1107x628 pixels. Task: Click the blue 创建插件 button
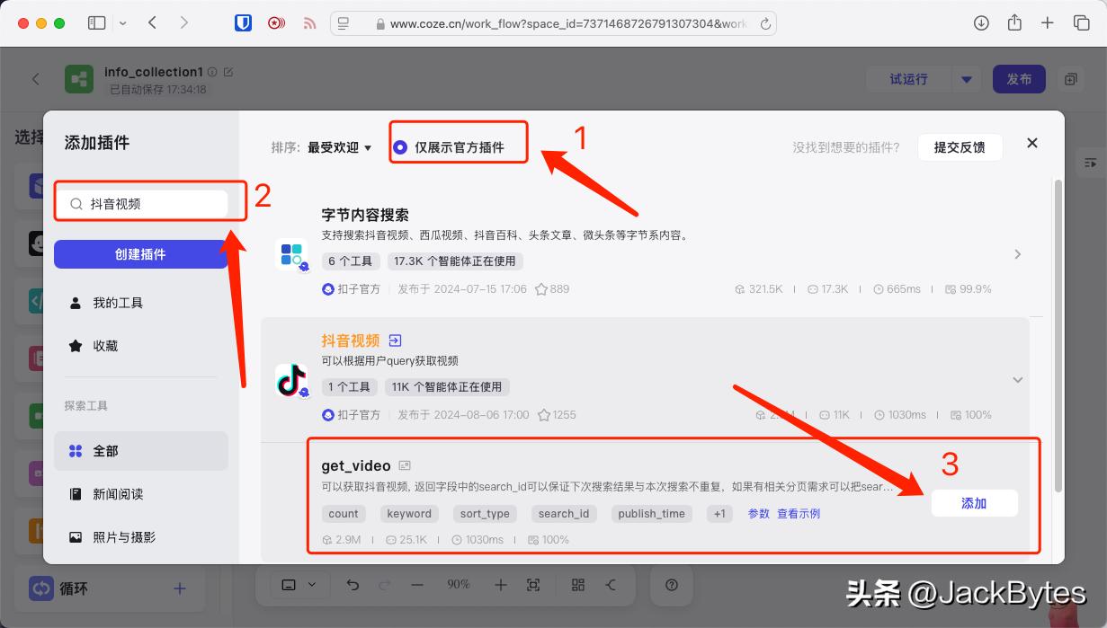click(x=141, y=254)
